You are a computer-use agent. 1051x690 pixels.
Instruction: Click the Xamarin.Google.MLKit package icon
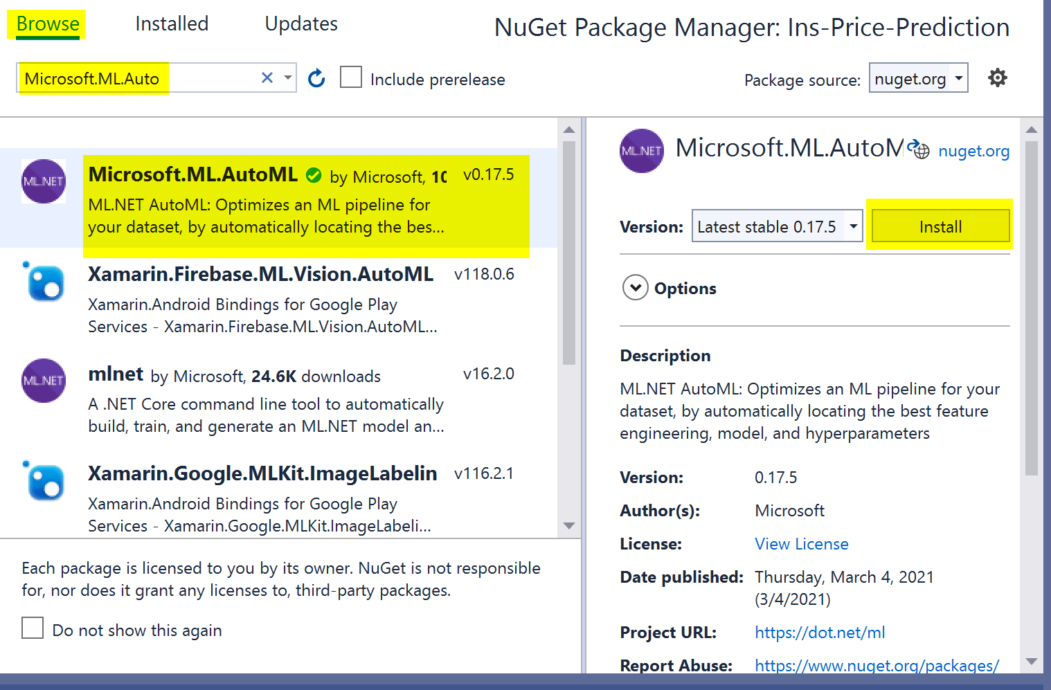pyautogui.click(x=44, y=480)
